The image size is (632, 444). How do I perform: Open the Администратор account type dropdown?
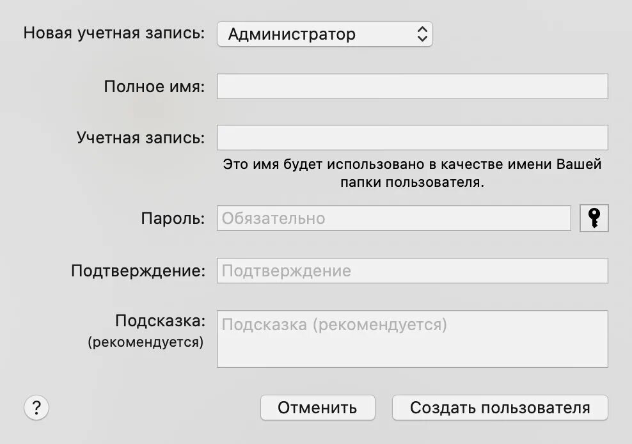pos(324,34)
